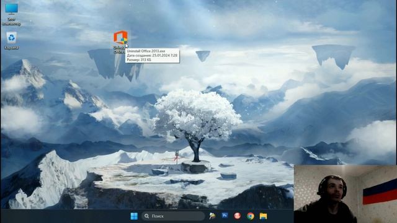Image resolution: width=397 pixels, height=223 pixels.
Task: Open File Explorer from the taskbar
Action: tap(263, 216)
